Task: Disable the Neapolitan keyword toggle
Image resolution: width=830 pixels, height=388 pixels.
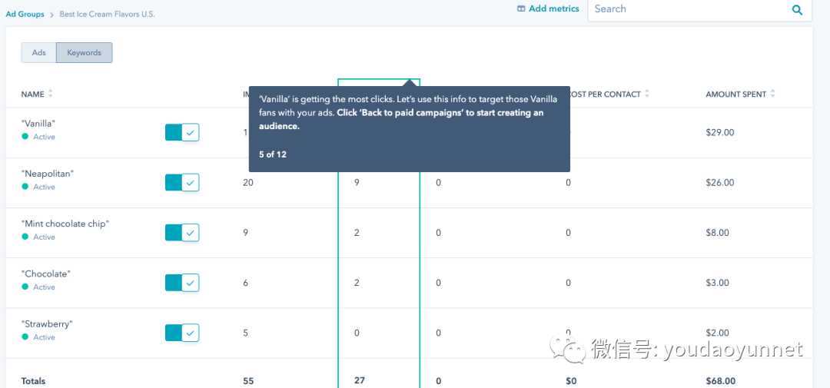Action: pyautogui.click(x=182, y=183)
